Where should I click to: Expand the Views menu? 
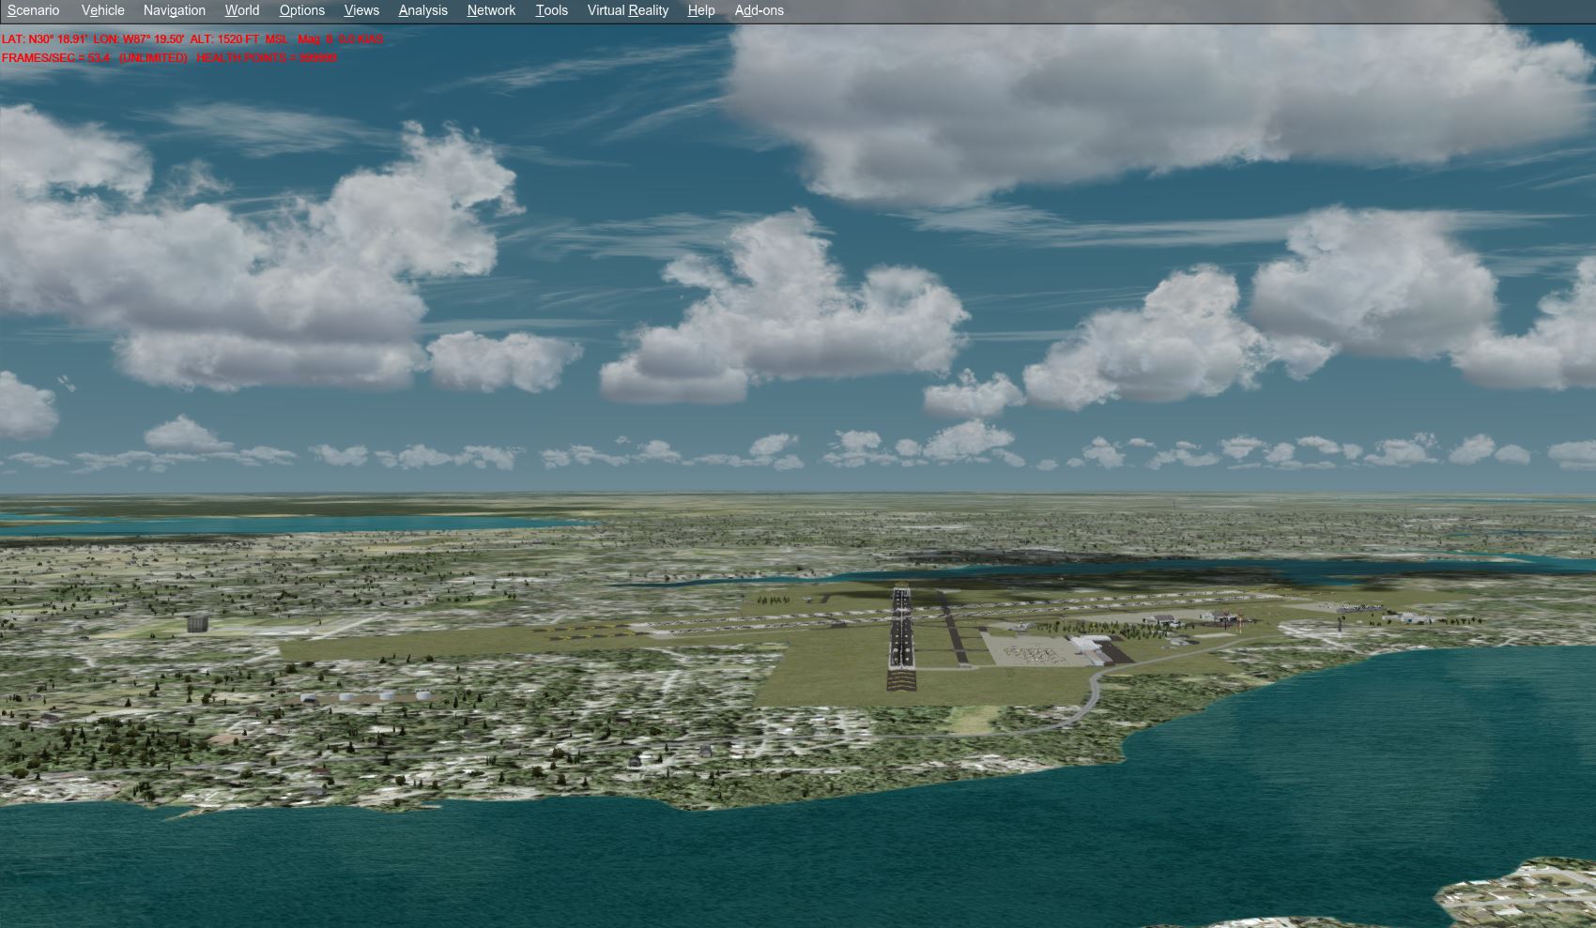361,10
